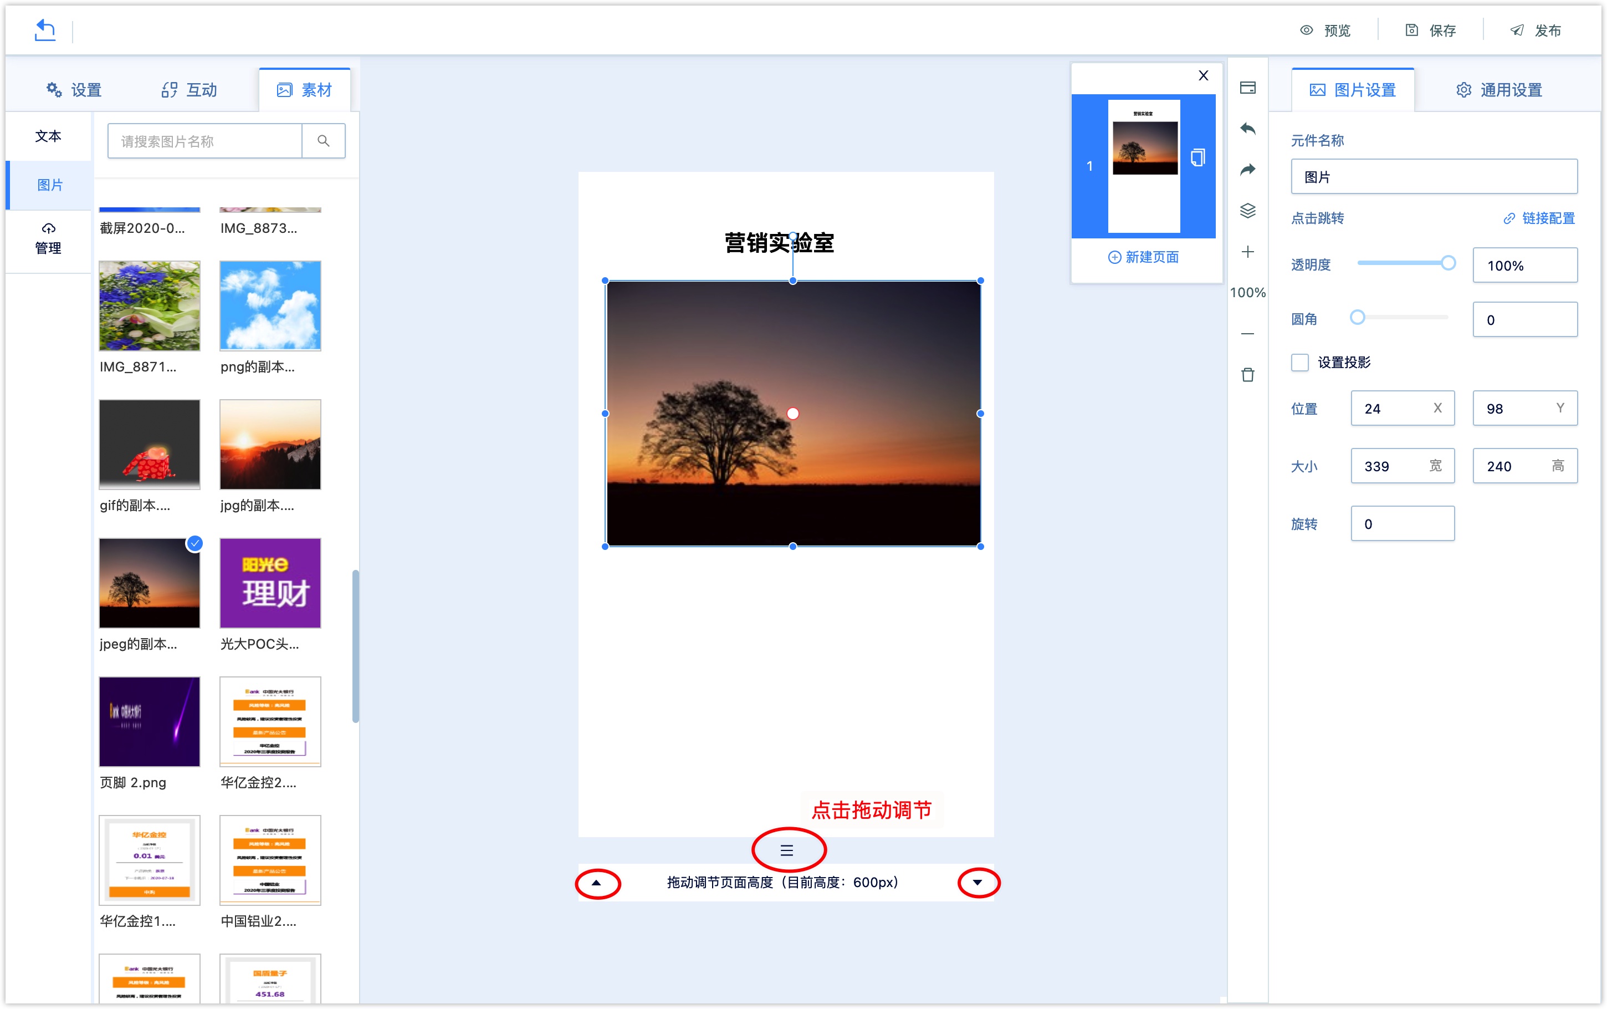
Task: Click the search magnifier icon
Action: point(324,141)
